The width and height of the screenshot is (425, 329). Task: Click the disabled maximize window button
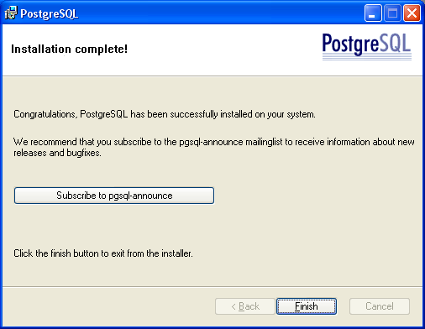(392, 13)
